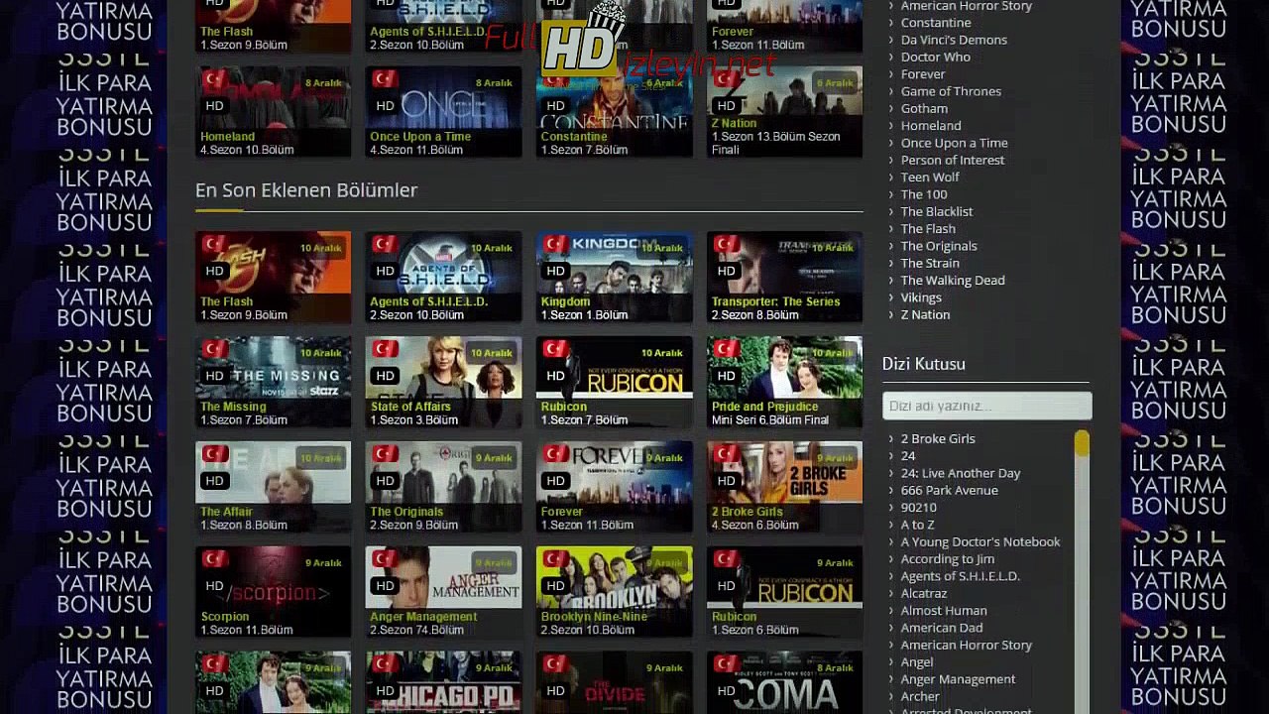Click the HD badge on Z Nation season finale card
The width and height of the screenshot is (1269, 714).
click(x=726, y=106)
